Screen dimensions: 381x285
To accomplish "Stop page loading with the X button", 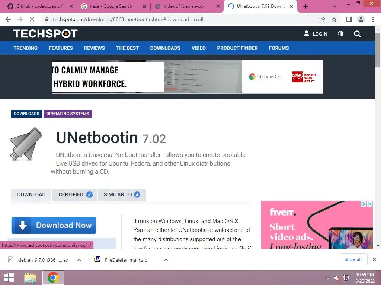I will point(32,19).
